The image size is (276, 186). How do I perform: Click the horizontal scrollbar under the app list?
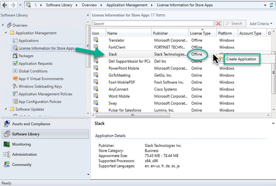[133, 115]
